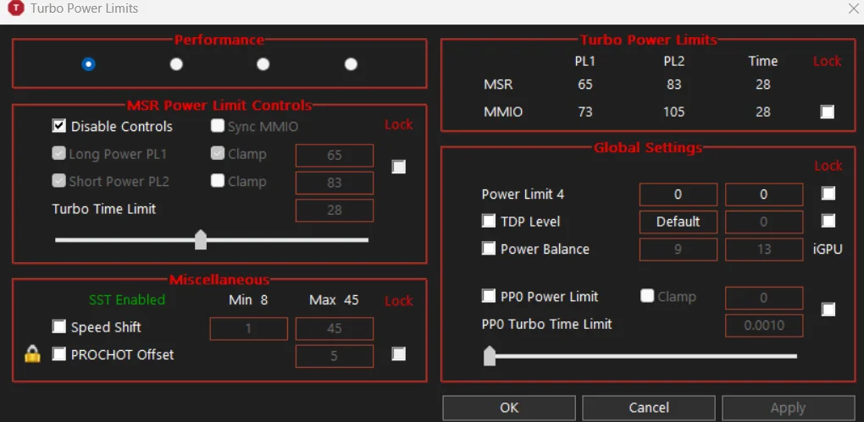Click the Max 45 label in Miscellaneous
The height and width of the screenshot is (422, 864).
point(334,300)
